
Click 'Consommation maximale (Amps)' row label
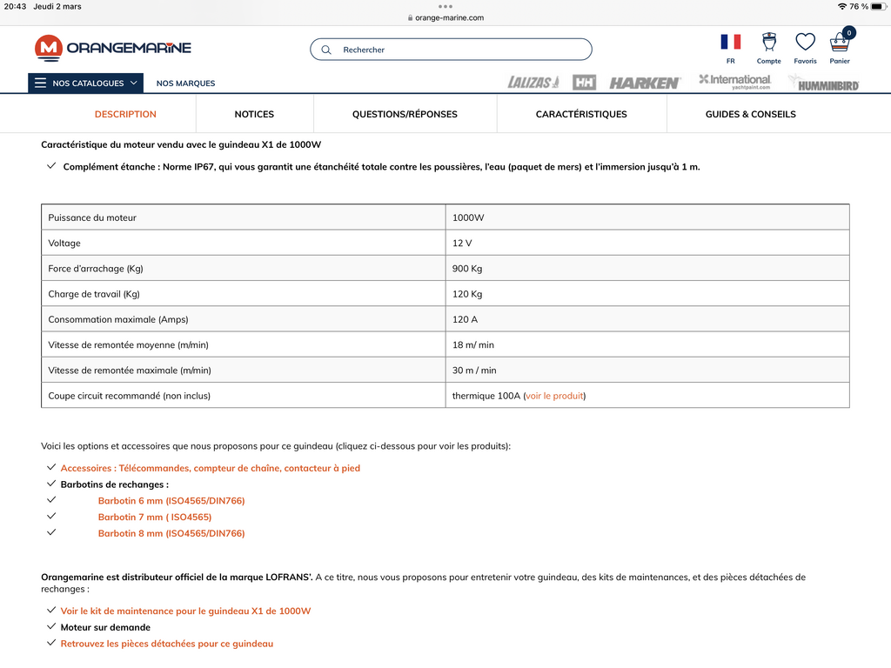(118, 319)
